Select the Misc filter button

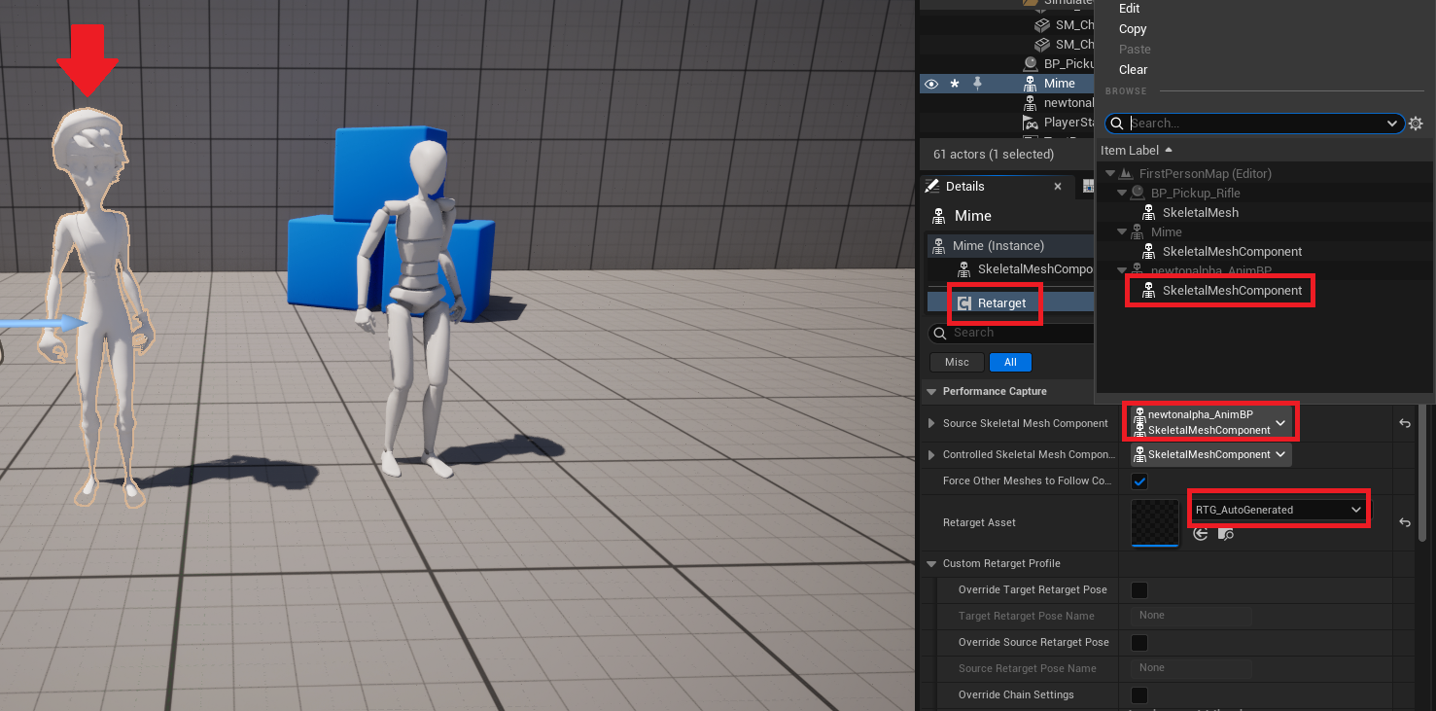[957, 362]
